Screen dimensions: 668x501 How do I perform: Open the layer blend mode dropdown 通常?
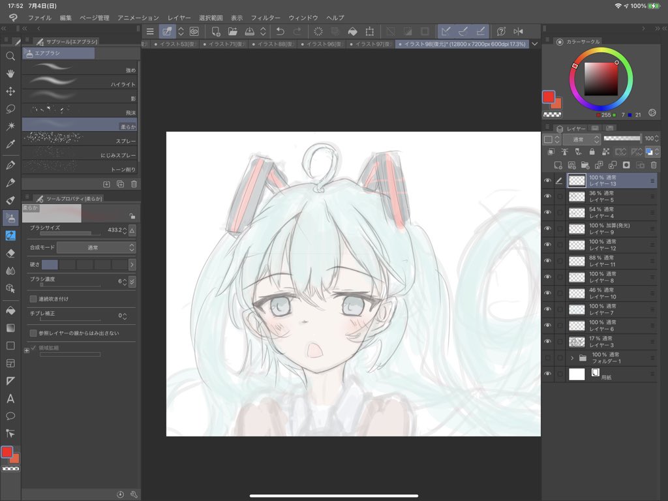pos(581,140)
